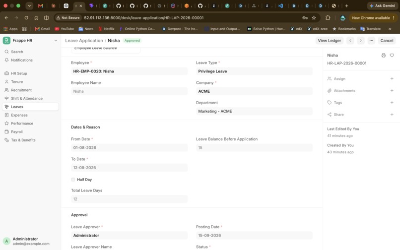The height and width of the screenshot is (250, 400).
Task: Open the Expenses sidebar item
Action: 19,115
